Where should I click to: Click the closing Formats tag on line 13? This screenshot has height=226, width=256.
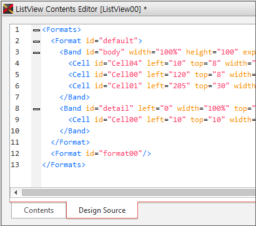(x=64, y=165)
